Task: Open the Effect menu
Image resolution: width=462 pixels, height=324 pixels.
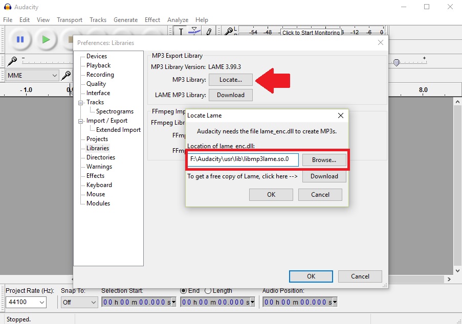Action: click(152, 20)
